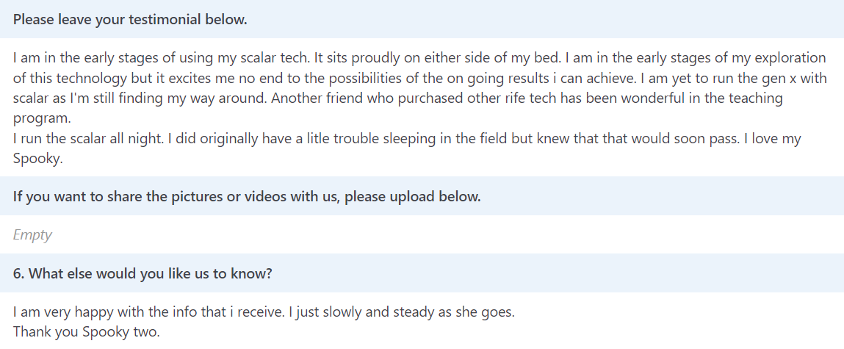Click the "6. What else would you like us to know?" heading
The height and width of the screenshot is (349, 844).
(x=143, y=273)
